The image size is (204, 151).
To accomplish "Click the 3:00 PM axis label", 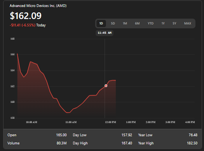I will click(x=170, y=122).
